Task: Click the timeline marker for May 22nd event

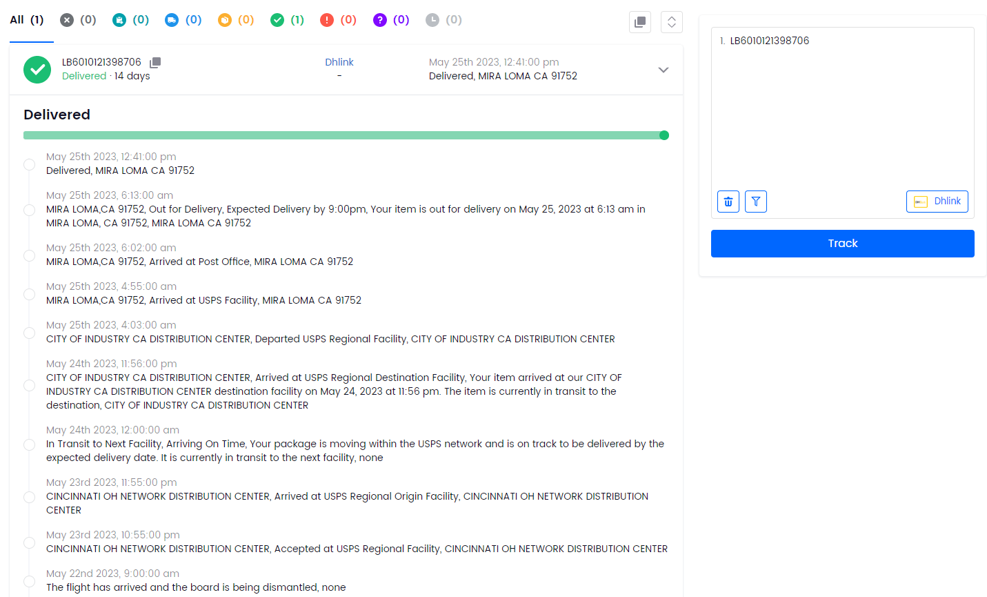Action: click(29, 581)
